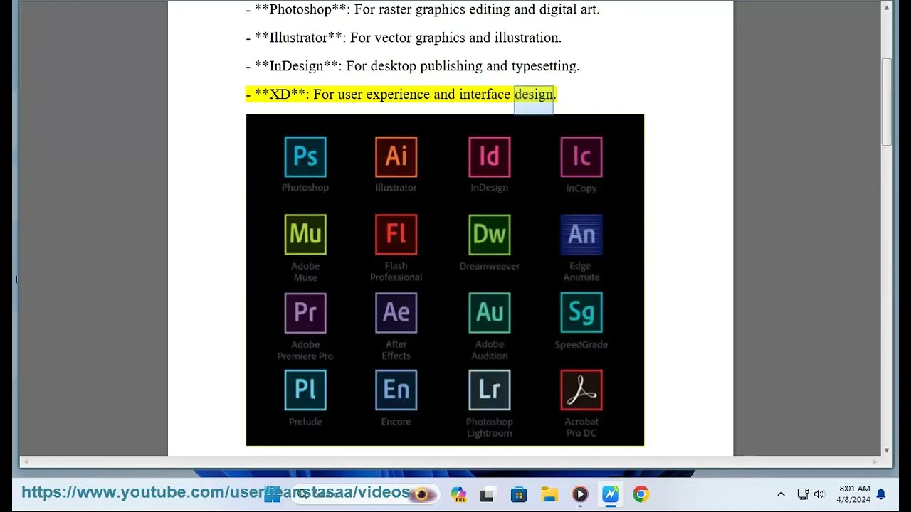Click the selected word 'design'
911x512 pixels.
[534, 95]
